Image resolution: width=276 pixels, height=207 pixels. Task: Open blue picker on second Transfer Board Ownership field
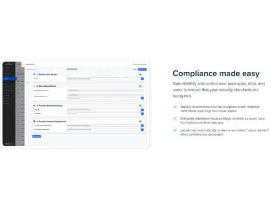tap(142, 114)
